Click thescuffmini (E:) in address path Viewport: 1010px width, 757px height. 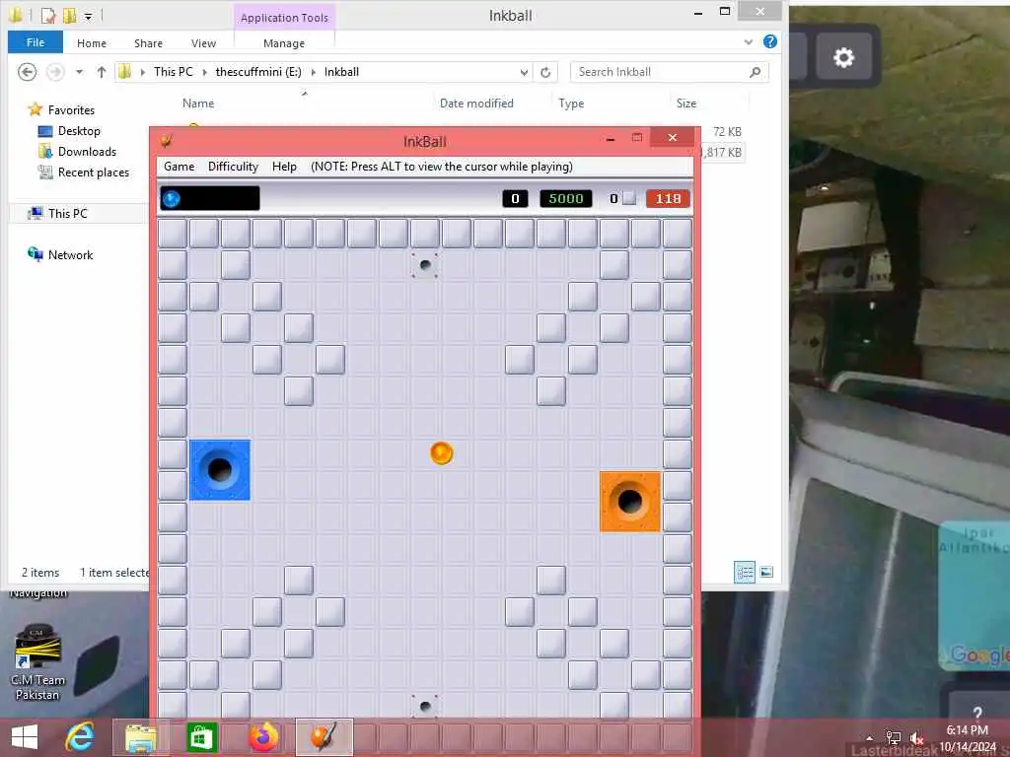click(258, 71)
